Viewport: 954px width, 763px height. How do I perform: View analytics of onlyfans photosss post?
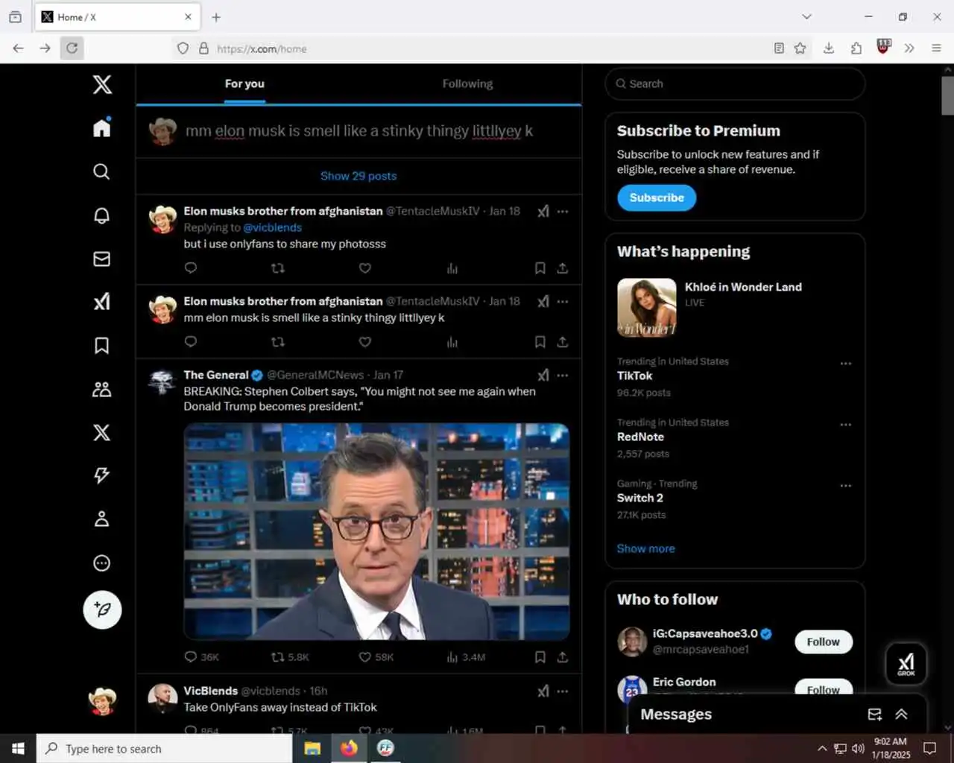[x=452, y=268]
